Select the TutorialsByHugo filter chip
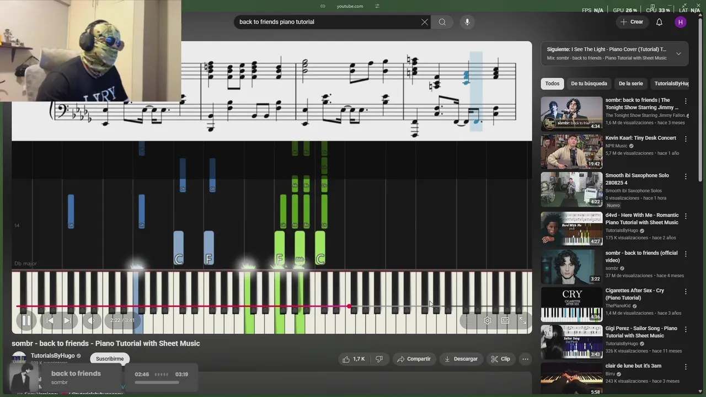This screenshot has height=397, width=706. coord(670,84)
